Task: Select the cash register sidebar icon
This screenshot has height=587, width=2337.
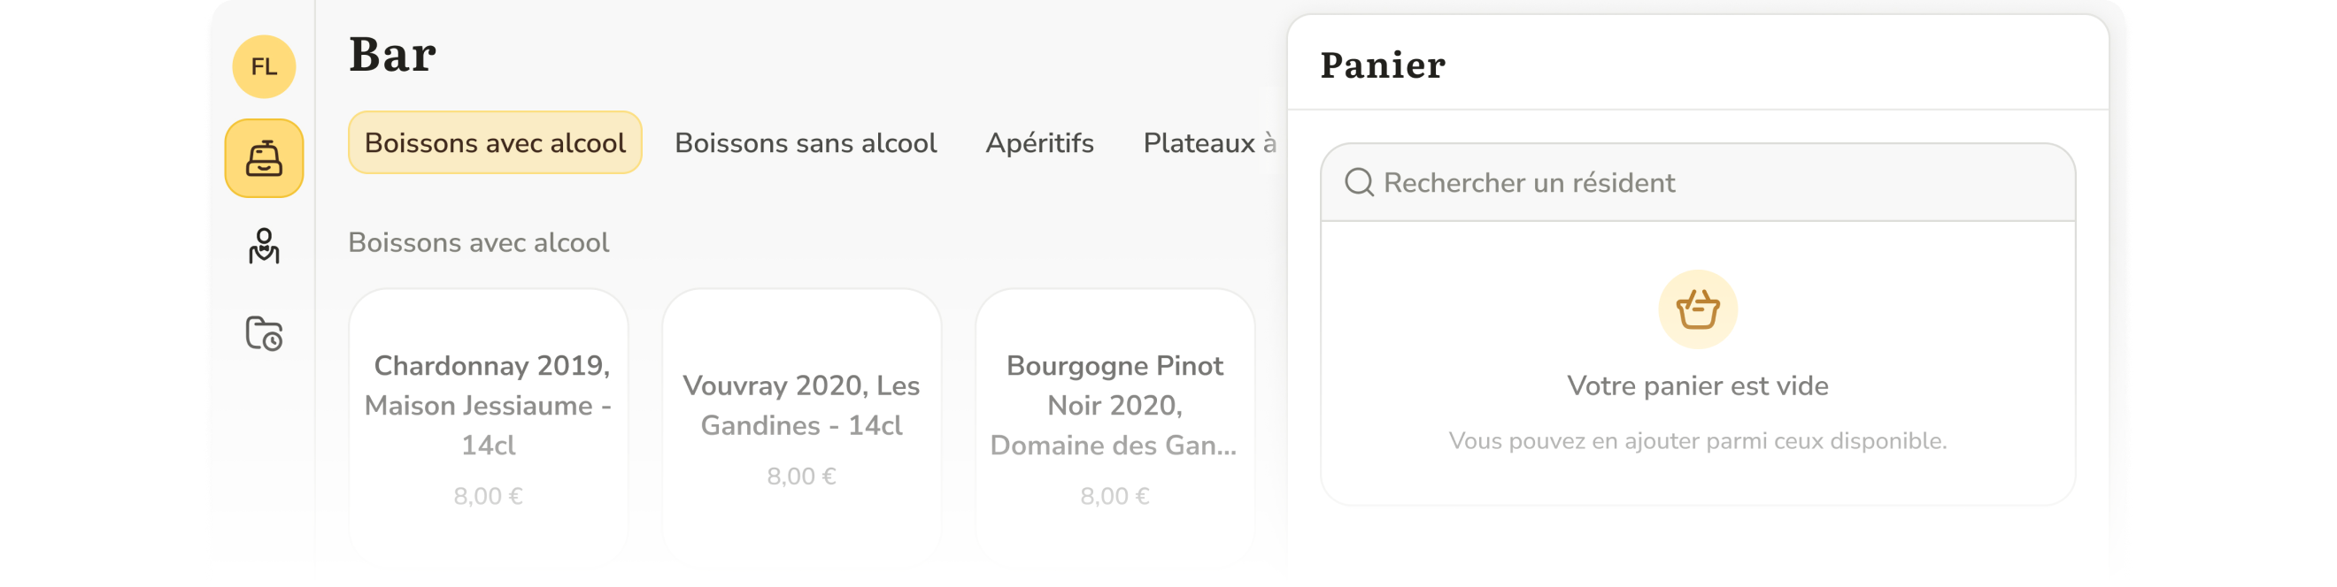Action: pos(264,158)
